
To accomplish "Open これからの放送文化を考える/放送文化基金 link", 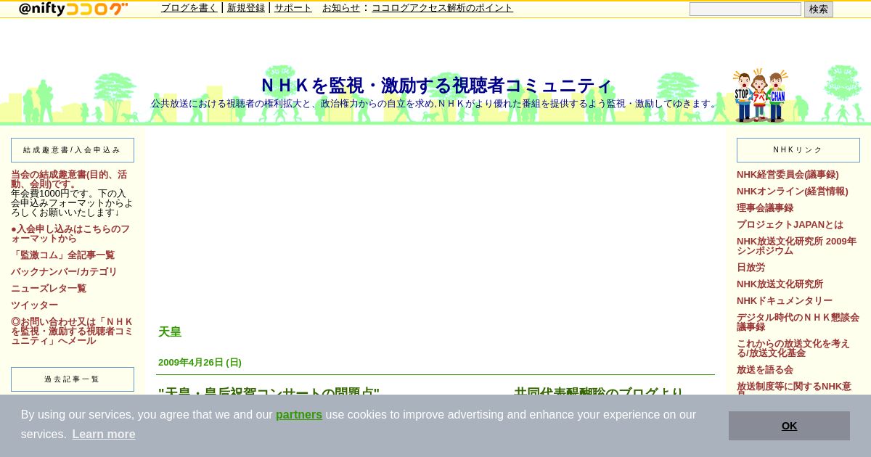I will click(x=793, y=348).
